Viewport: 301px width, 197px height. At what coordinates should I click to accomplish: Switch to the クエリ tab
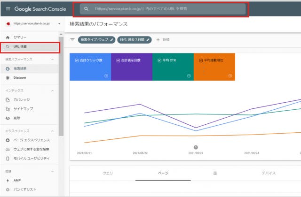tap(108, 173)
